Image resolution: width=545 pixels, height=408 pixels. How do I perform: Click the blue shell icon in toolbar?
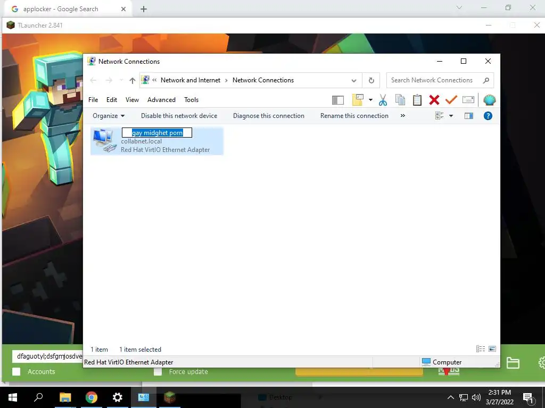(490, 100)
